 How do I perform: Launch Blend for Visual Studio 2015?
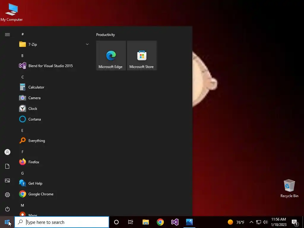pyautogui.click(x=54, y=66)
